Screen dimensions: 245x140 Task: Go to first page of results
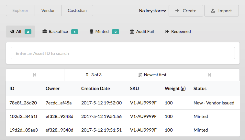pyautogui.click(x=35, y=75)
